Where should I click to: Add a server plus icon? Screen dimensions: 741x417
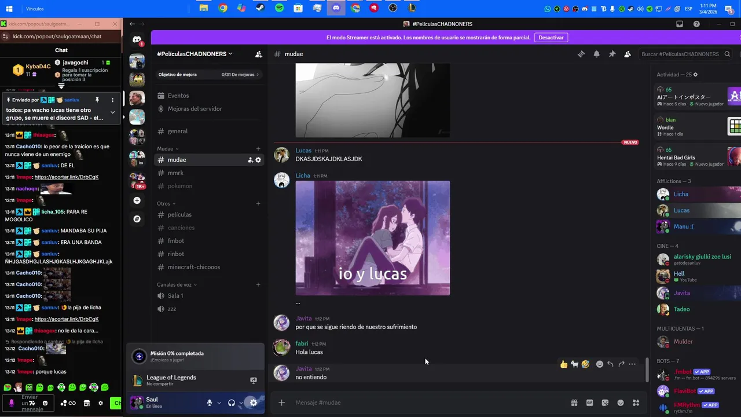pyautogui.click(x=137, y=200)
